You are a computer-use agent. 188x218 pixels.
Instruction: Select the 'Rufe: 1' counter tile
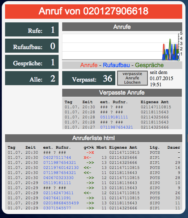[x=32, y=30]
